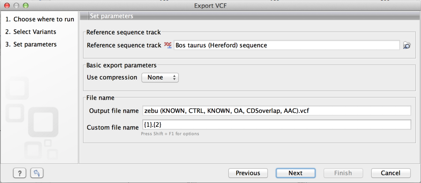Click the Set parameters header bar
This screenshot has width=421, height=183.
[x=249, y=16]
